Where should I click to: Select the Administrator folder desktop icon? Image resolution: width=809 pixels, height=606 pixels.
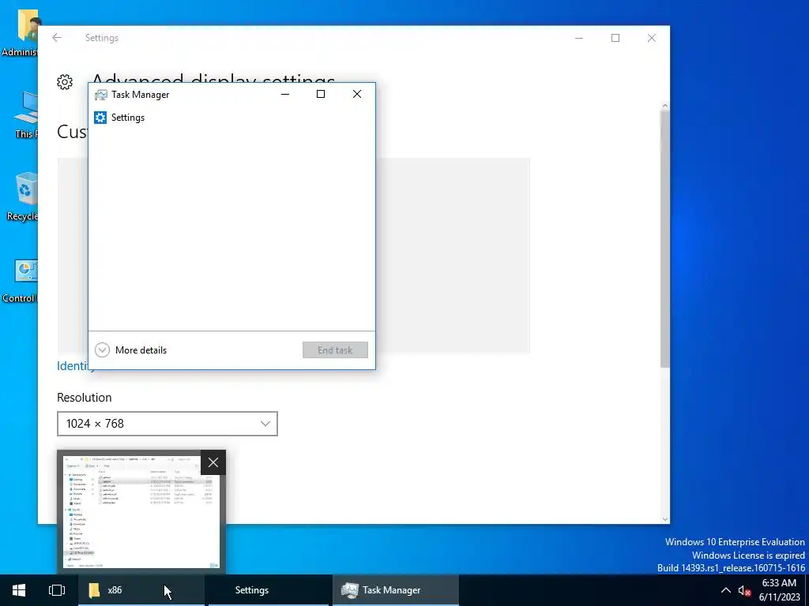[21, 32]
